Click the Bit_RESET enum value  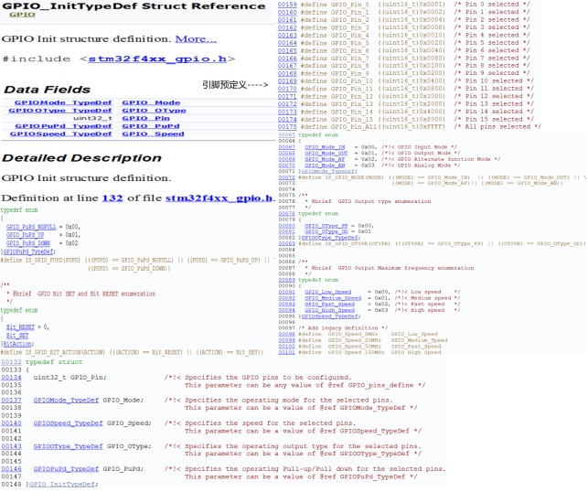(20, 327)
